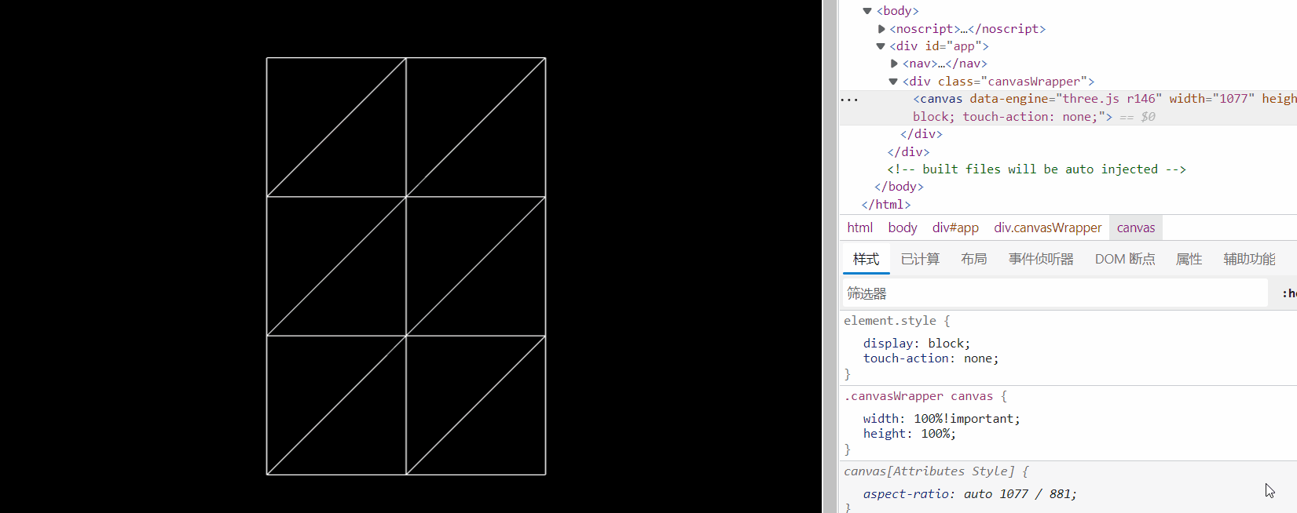This screenshot has width=1297, height=513.
Task: Click the canvas breadcrumb item
Action: 1136,227
